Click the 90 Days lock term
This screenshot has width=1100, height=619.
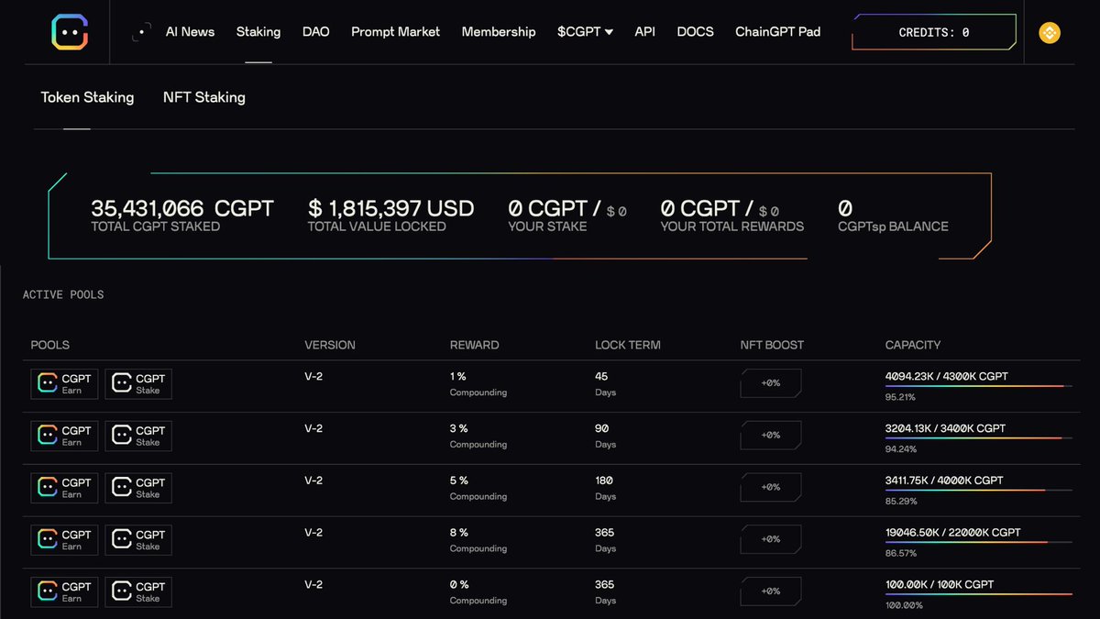pyautogui.click(x=606, y=437)
